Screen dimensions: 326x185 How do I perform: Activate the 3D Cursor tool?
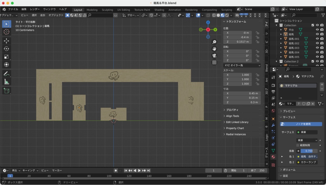pos(7,32)
